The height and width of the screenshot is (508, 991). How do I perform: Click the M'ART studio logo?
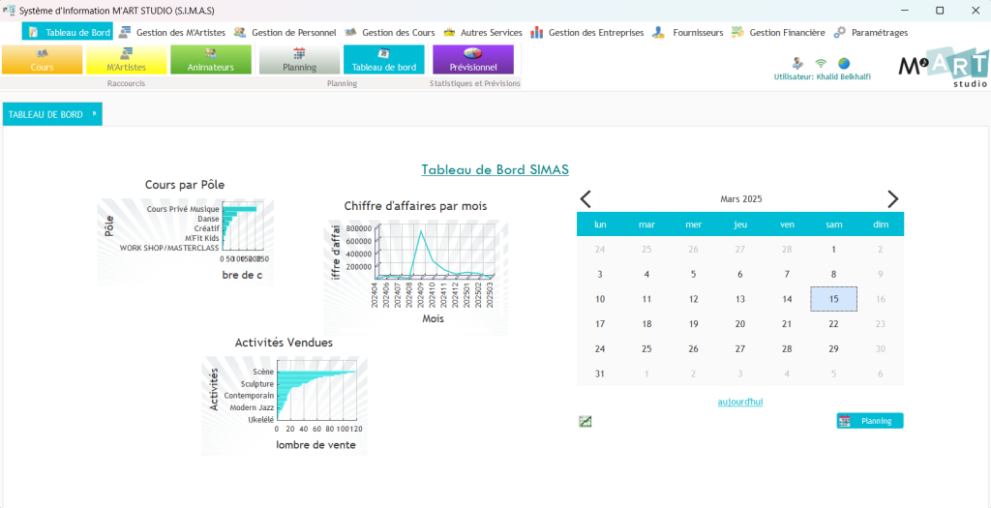click(943, 67)
